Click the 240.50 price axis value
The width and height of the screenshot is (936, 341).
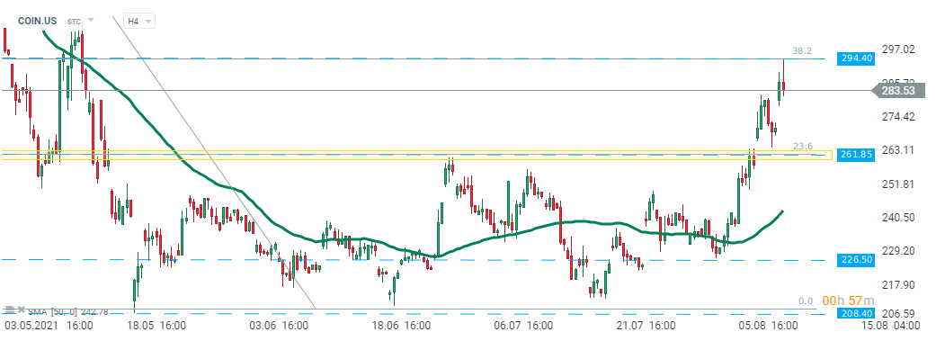(x=898, y=218)
